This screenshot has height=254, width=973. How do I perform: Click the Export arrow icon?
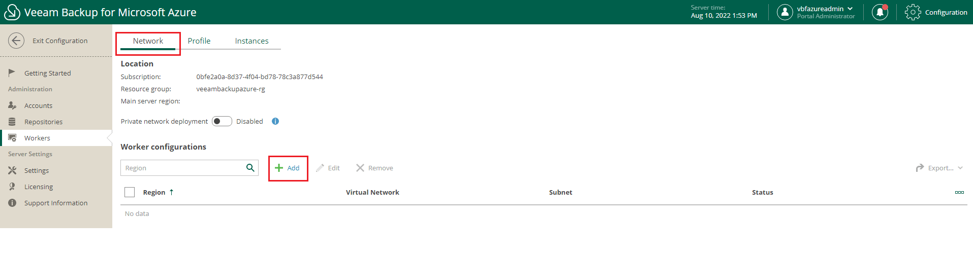click(x=920, y=168)
